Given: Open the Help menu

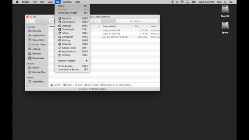Looking at the screenshot, I should pos(77,2).
